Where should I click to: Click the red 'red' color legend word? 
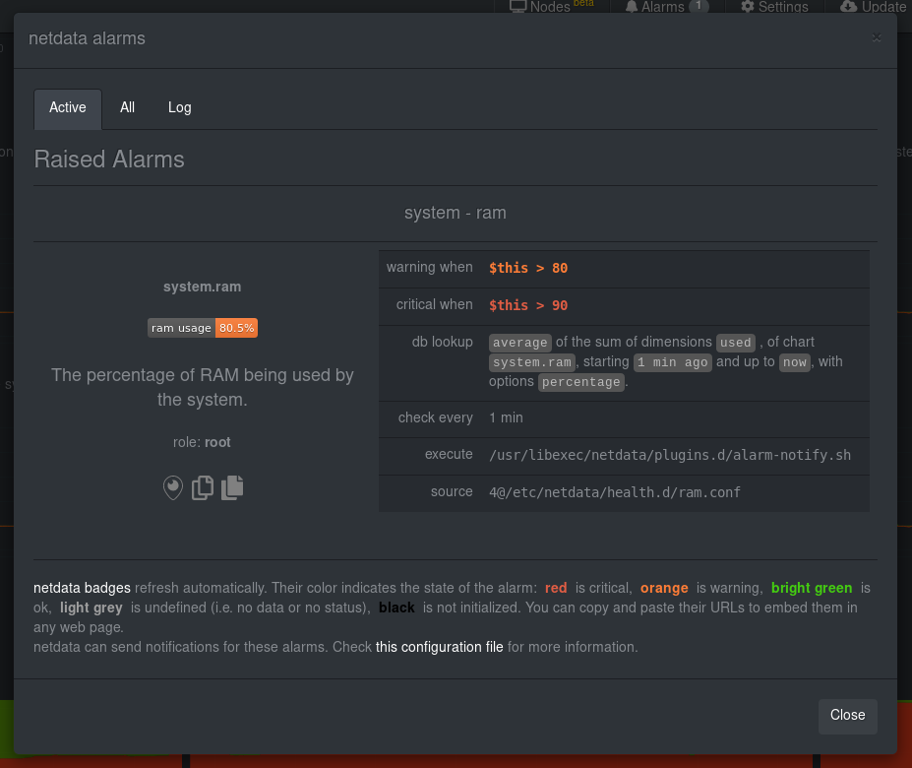[x=556, y=588]
